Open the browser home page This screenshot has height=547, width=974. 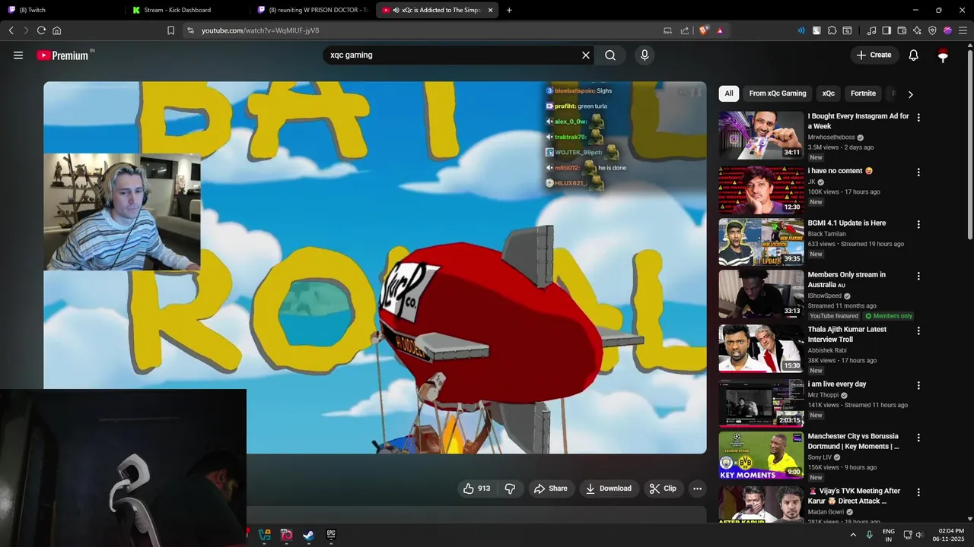coord(57,30)
